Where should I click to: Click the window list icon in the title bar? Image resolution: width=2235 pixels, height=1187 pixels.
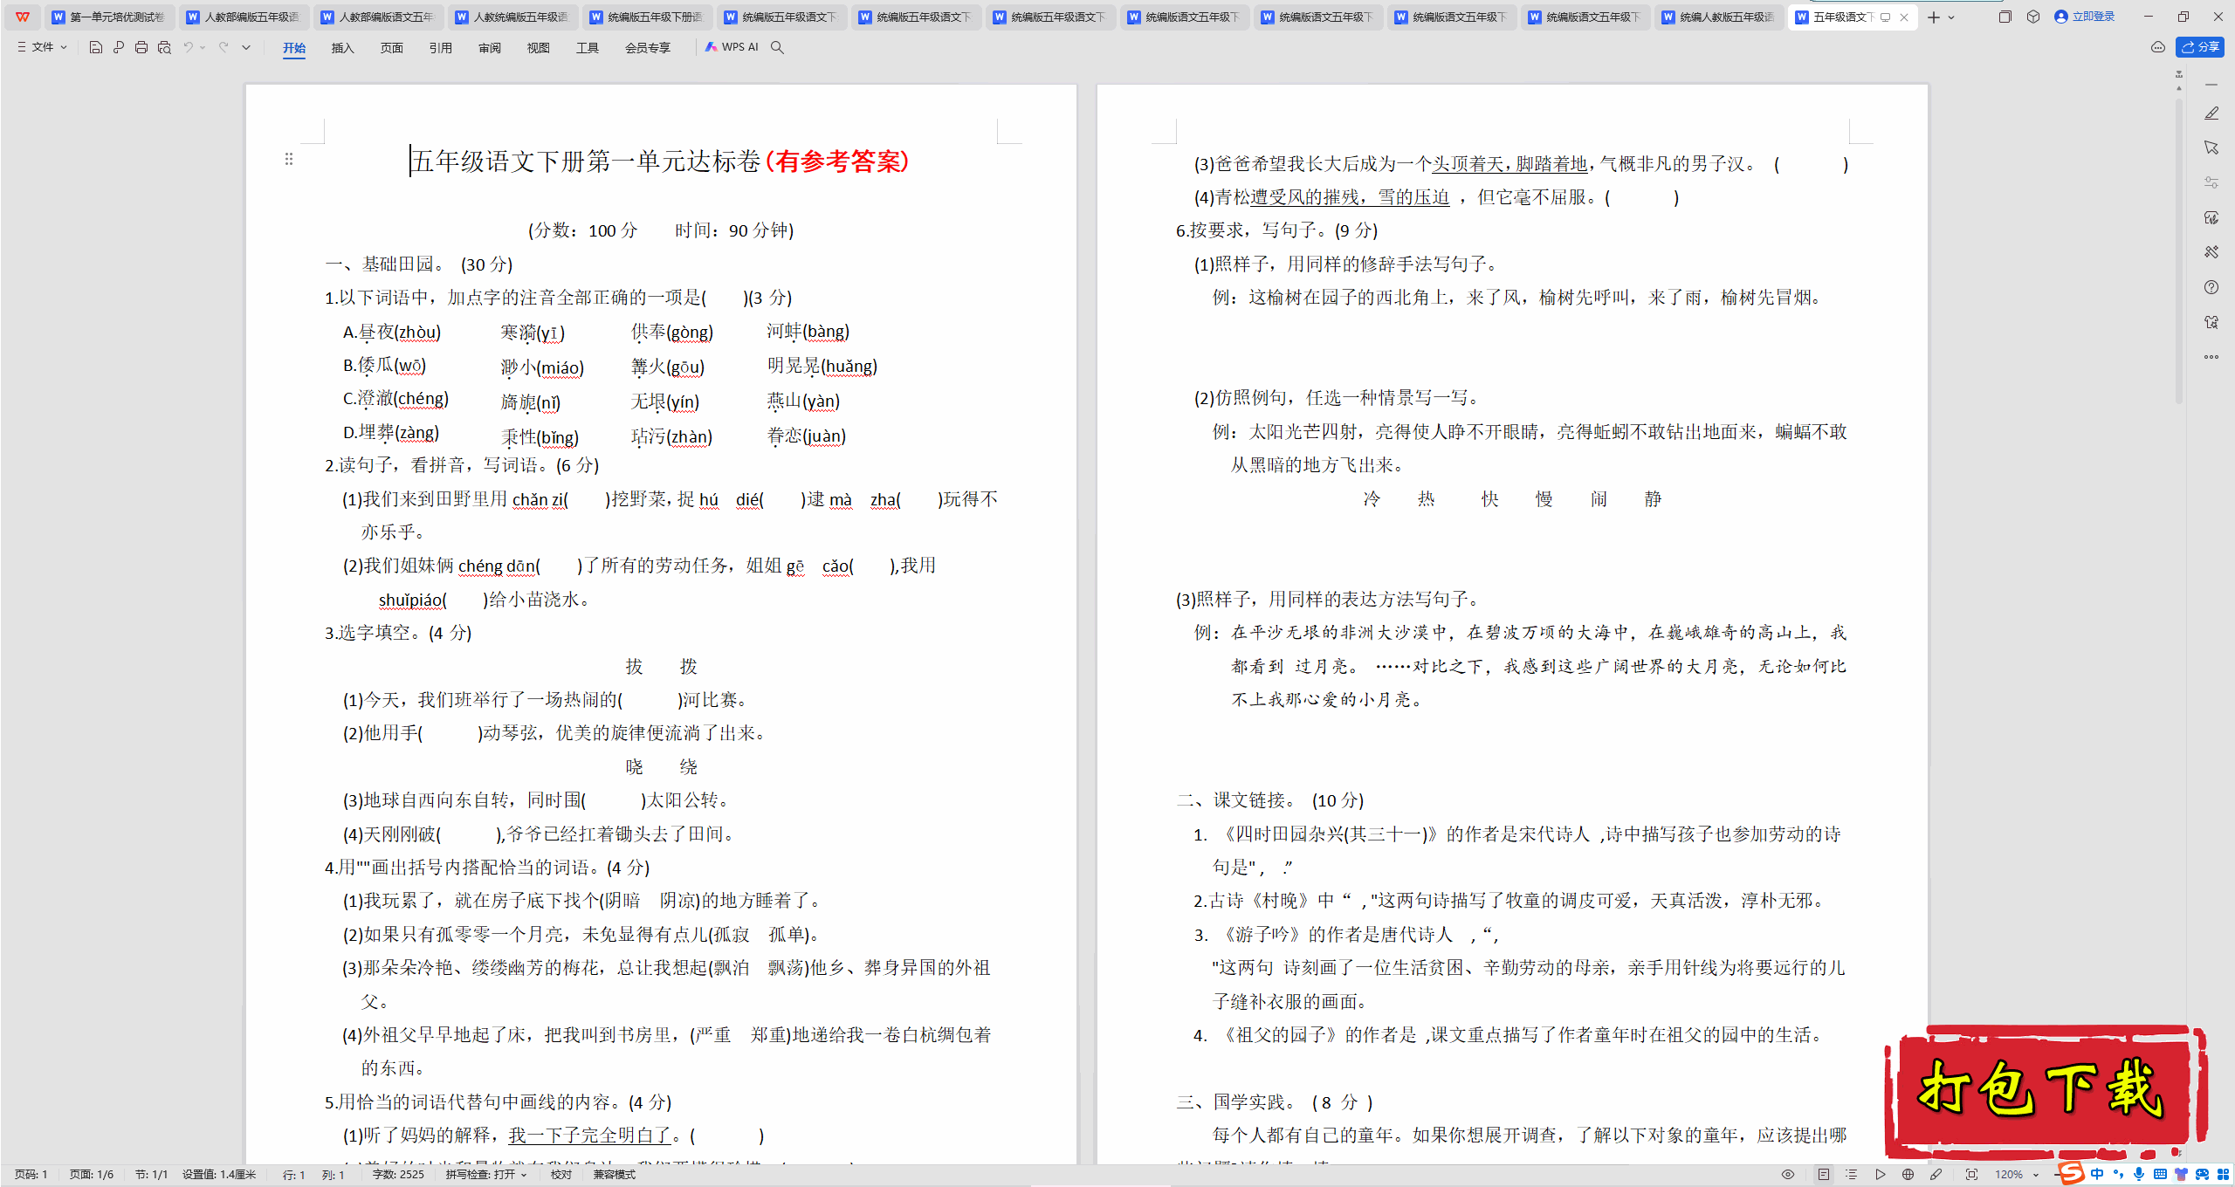2005,17
